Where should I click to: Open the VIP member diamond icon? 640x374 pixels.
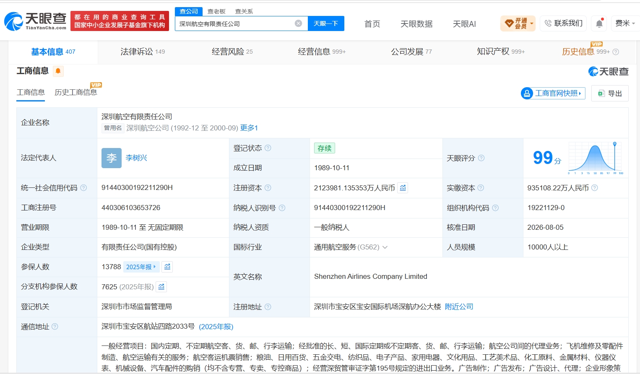tap(509, 23)
